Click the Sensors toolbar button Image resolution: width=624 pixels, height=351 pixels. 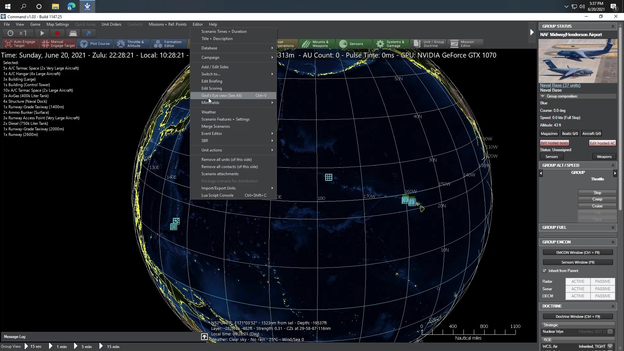point(353,44)
